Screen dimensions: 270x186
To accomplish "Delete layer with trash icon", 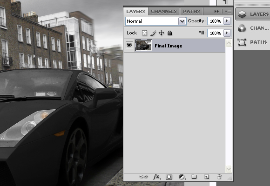I will (x=219, y=177).
